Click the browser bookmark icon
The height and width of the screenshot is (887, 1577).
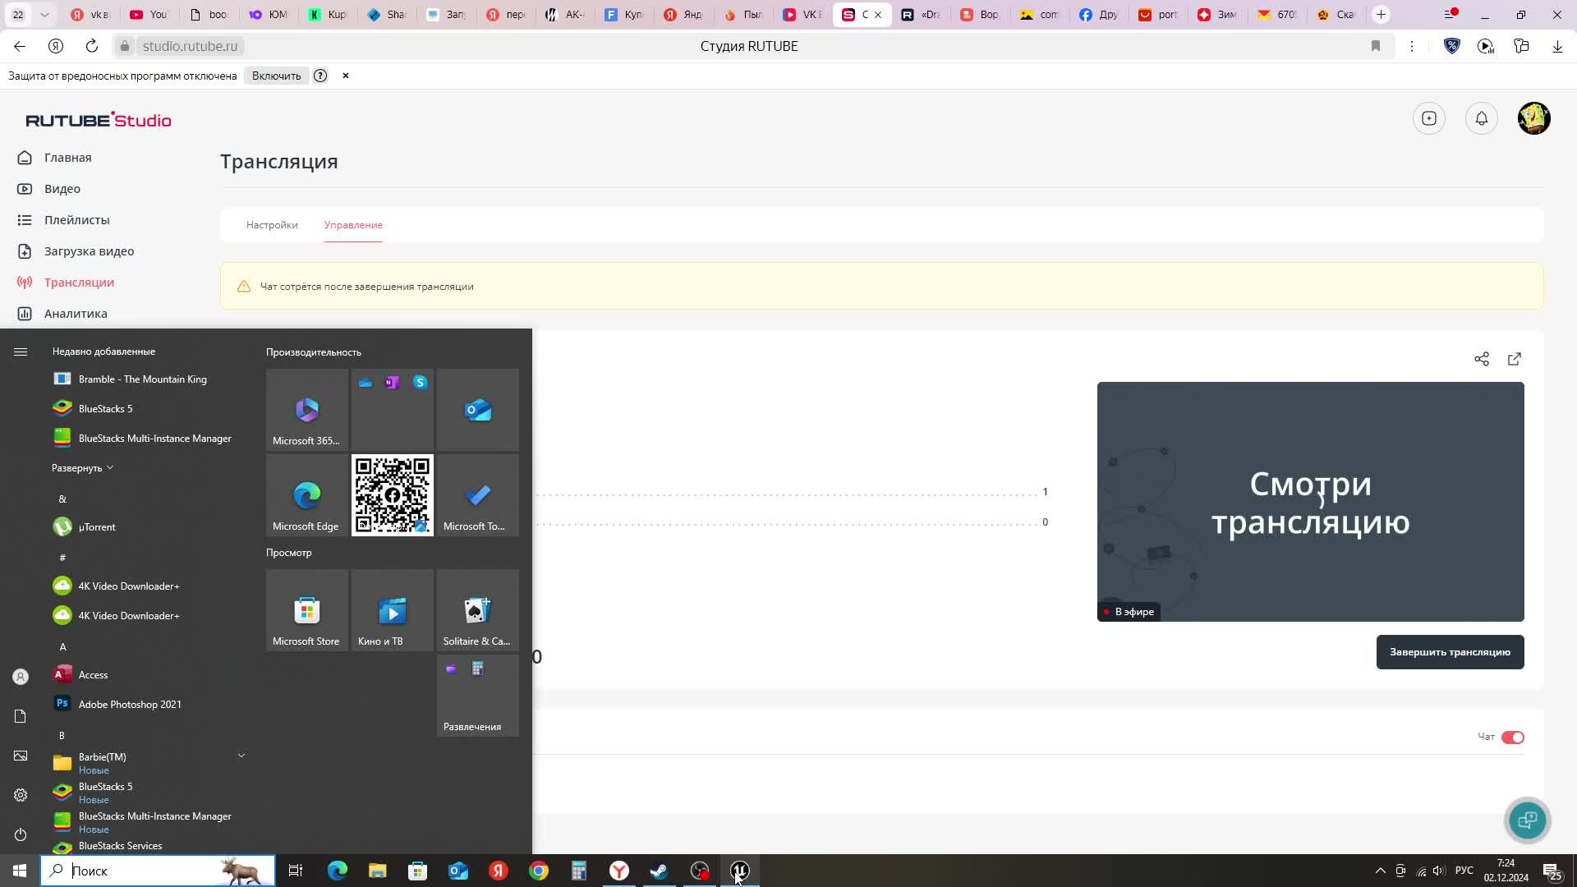point(1376,46)
